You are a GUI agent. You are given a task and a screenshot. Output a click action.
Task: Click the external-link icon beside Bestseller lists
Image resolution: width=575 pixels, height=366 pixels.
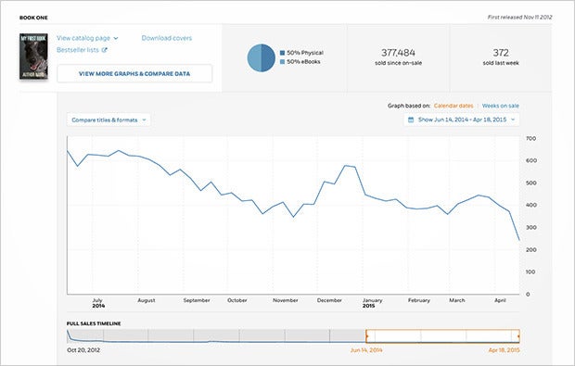pyautogui.click(x=104, y=50)
